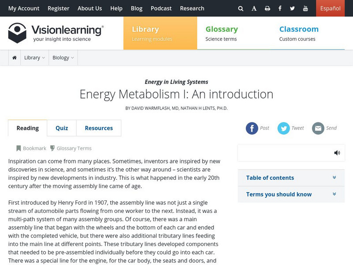353x265 pixels.
Task: Open the YouTube icon in top bar
Action: pos(305,8)
